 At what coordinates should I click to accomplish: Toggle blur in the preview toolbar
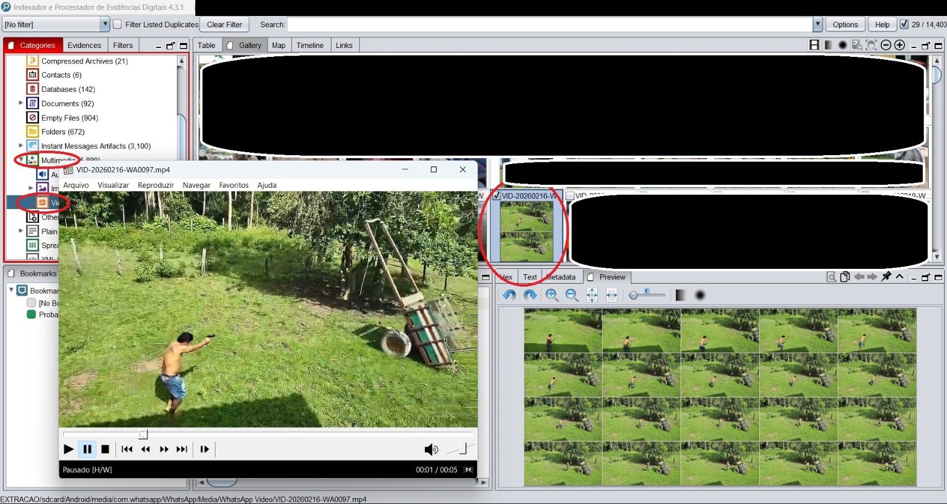(700, 295)
